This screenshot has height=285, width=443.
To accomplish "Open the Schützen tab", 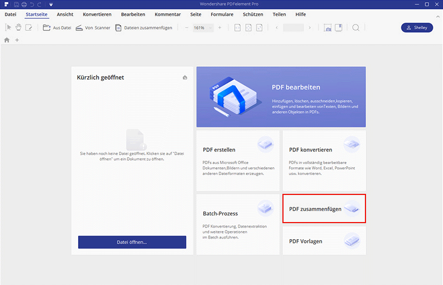I will click(253, 14).
